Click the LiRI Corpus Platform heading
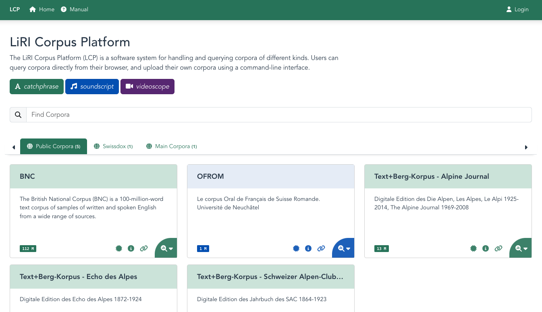This screenshot has width=542, height=312. click(70, 42)
